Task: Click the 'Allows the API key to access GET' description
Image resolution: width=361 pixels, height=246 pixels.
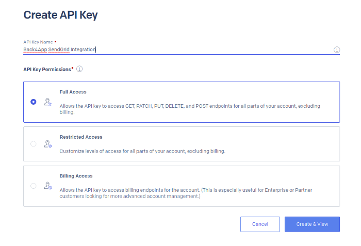Action: 190,109
